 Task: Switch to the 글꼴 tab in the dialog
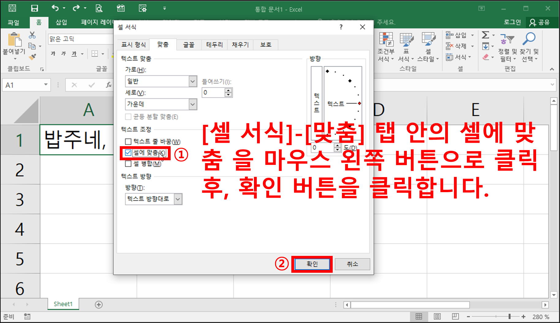(x=188, y=44)
